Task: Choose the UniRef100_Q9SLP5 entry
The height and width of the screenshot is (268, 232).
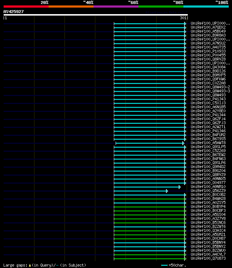Action: coord(208,147)
